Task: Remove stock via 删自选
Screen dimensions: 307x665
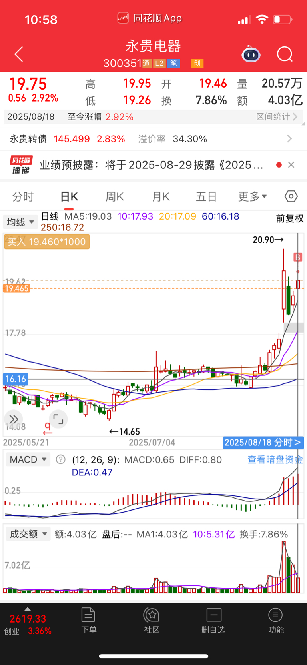Action: tap(213, 620)
